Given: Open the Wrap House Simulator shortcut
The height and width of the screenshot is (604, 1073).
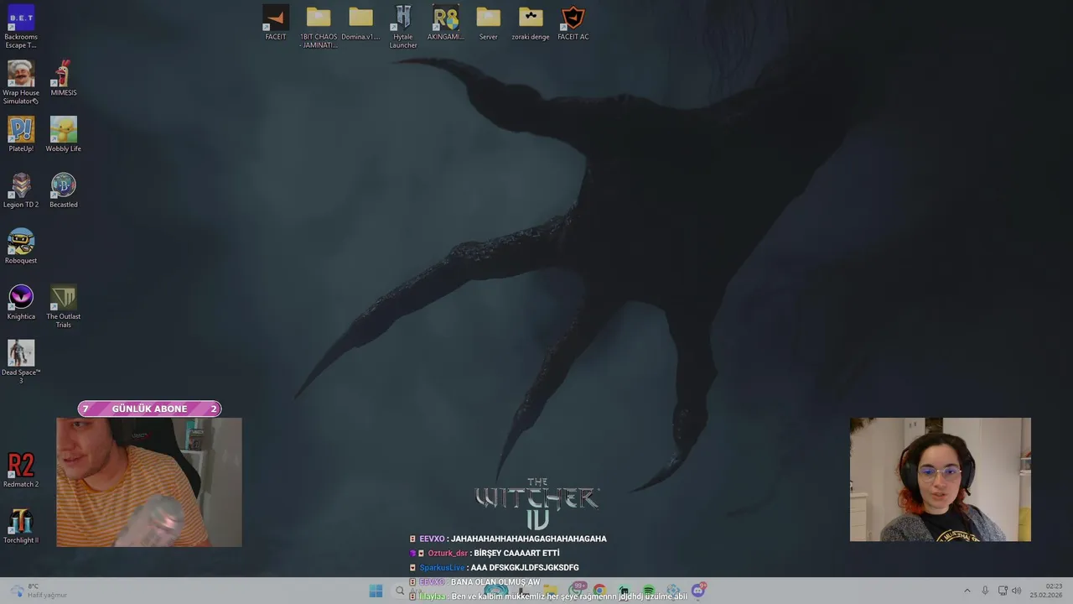Looking at the screenshot, I should tap(21, 82).
